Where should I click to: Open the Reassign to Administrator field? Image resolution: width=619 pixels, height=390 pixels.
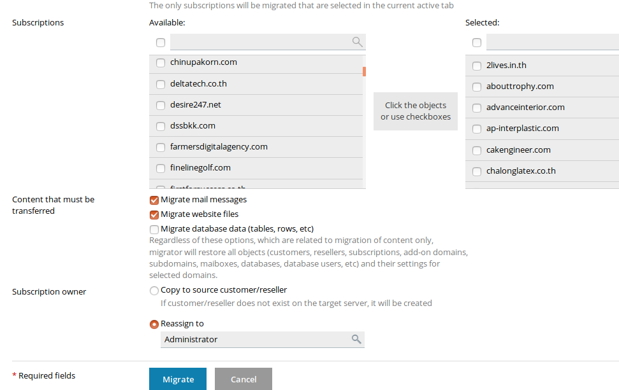(x=255, y=340)
